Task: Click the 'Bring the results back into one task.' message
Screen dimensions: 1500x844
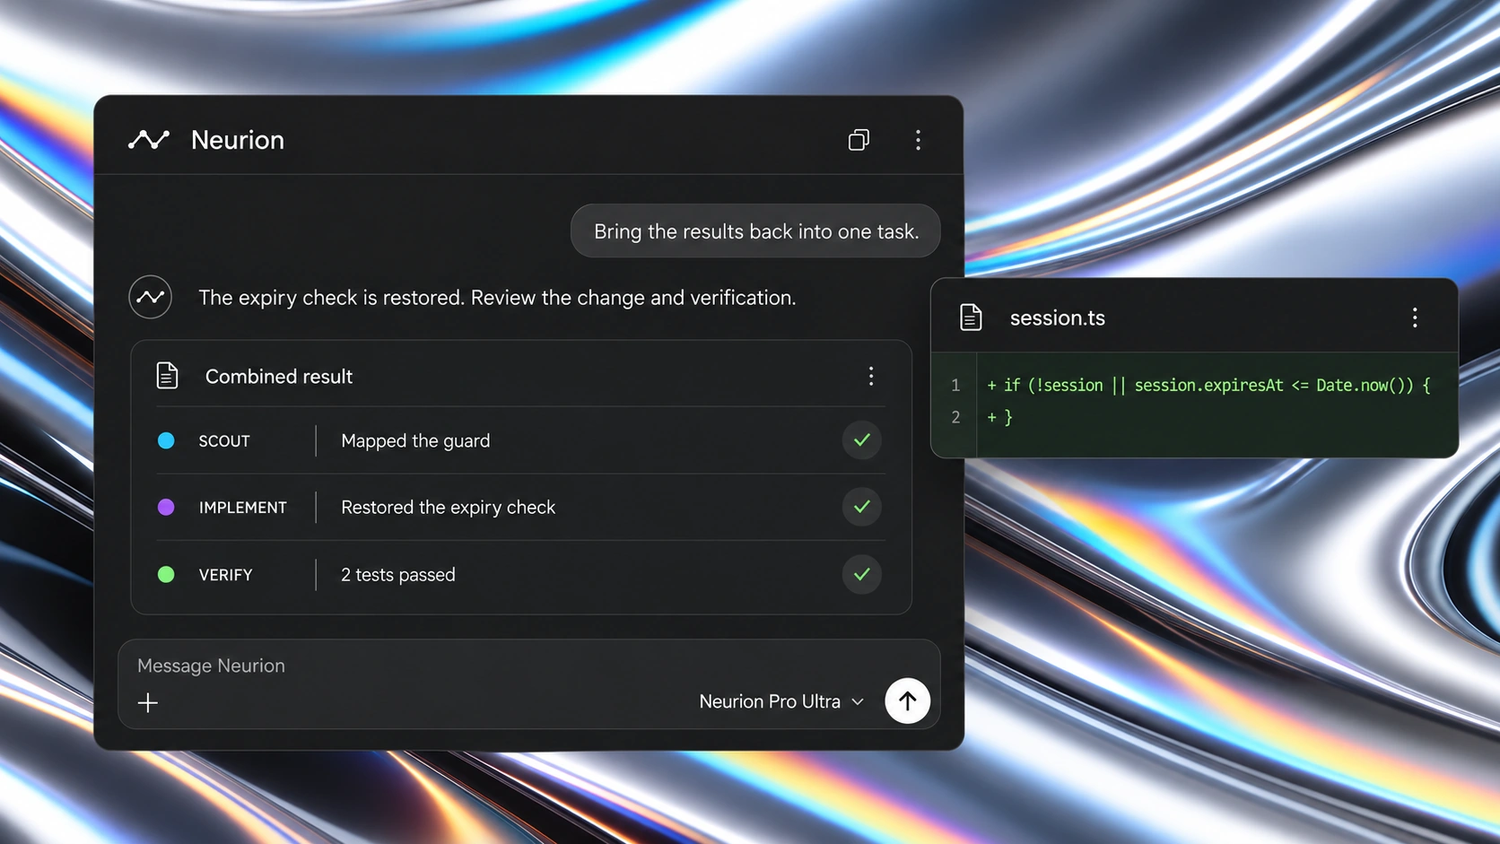Action: tap(755, 231)
